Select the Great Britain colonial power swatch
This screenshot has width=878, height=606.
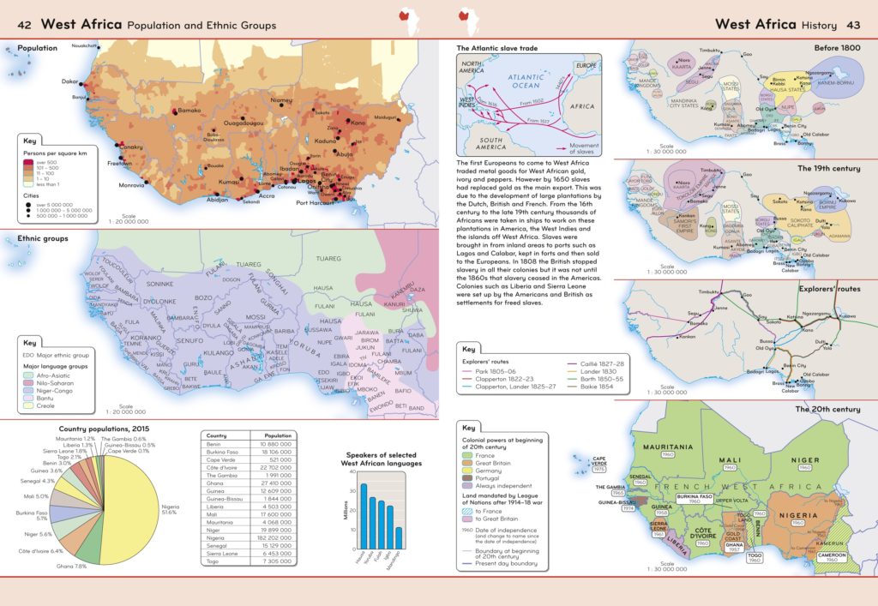point(467,464)
